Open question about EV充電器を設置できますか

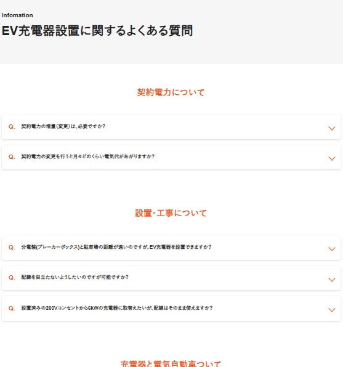116,247
